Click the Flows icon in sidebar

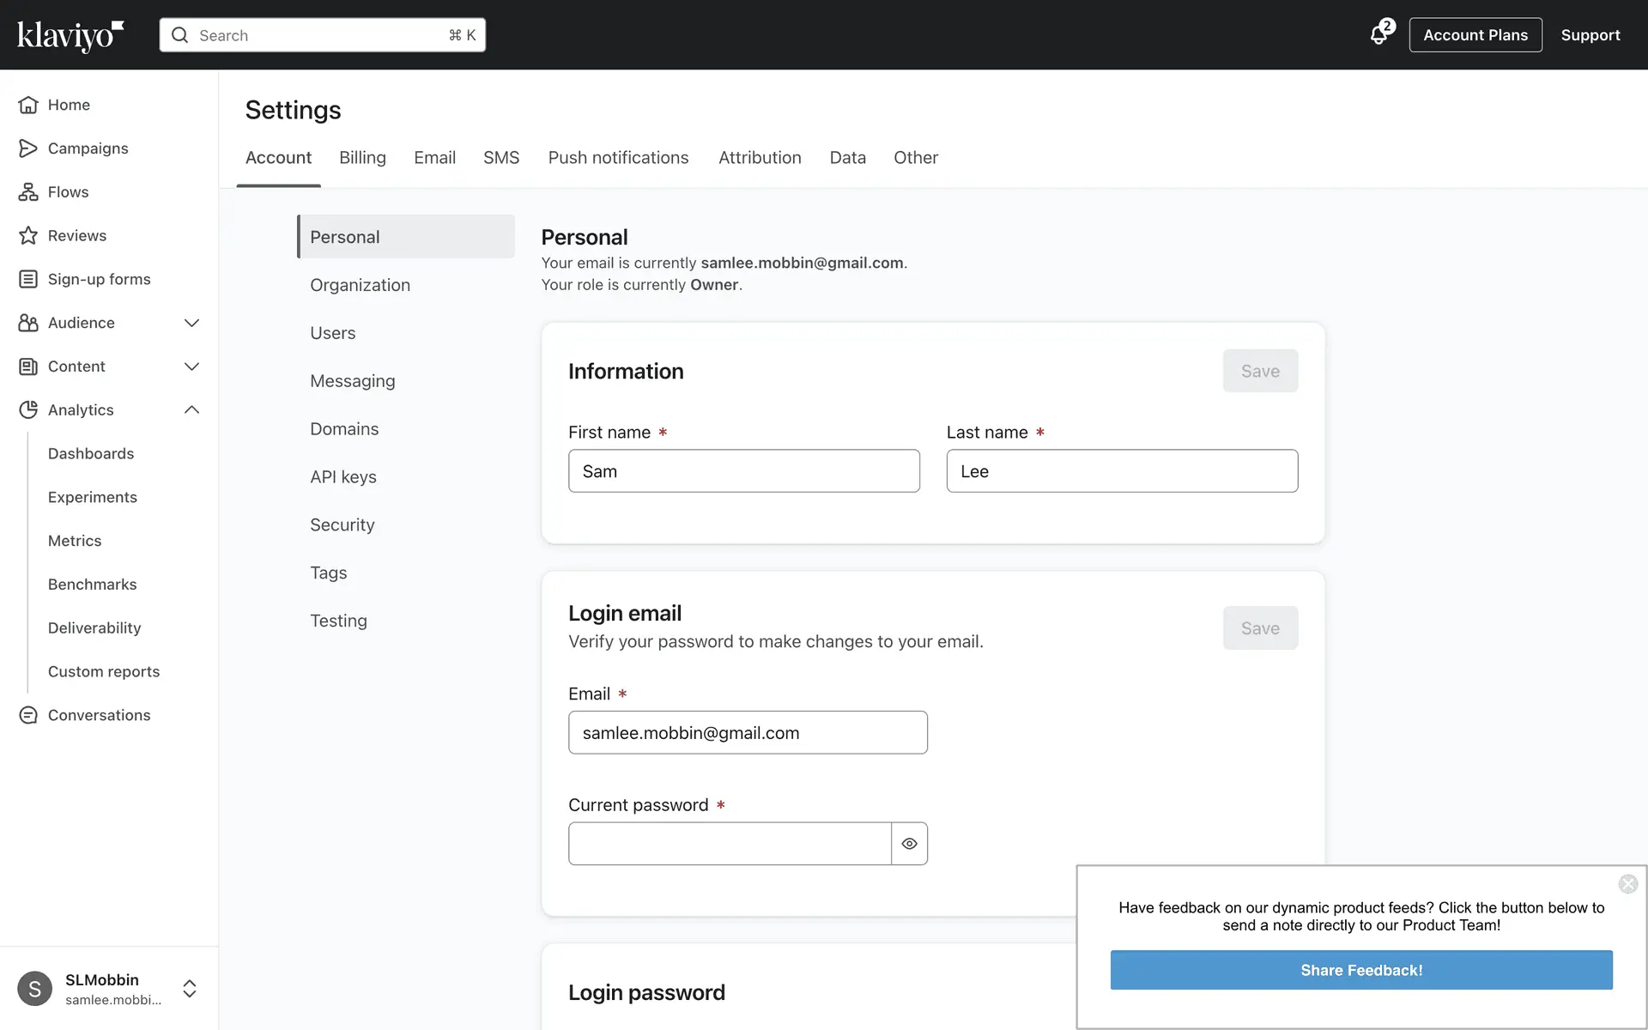pyautogui.click(x=28, y=192)
